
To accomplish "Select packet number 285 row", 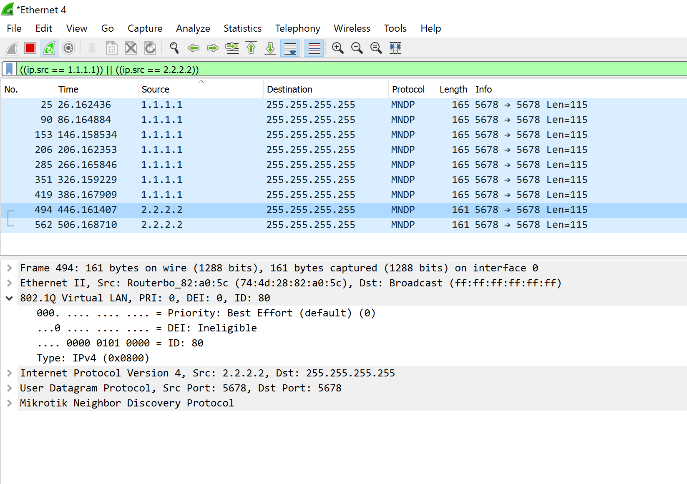I will 344,165.
